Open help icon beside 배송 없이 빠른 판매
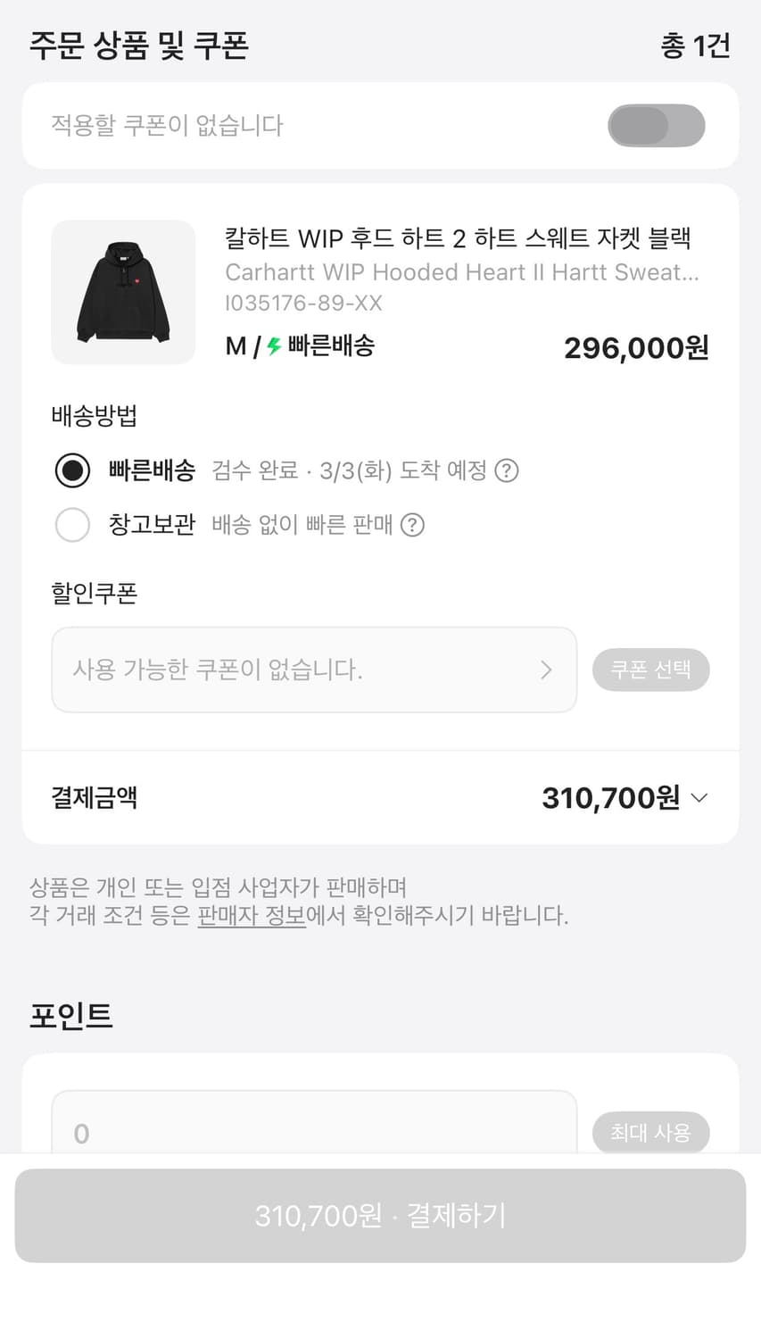The width and height of the screenshot is (761, 1339). [412, 525]
